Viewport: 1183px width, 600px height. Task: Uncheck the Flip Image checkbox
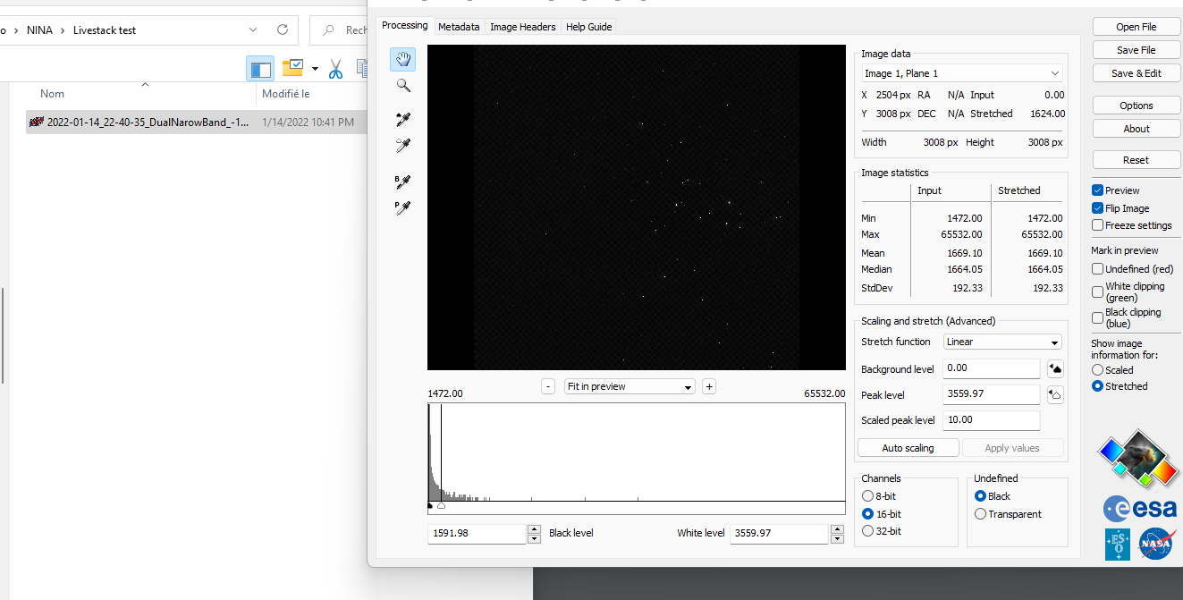pyautogui.click(x=1097, y=208)
